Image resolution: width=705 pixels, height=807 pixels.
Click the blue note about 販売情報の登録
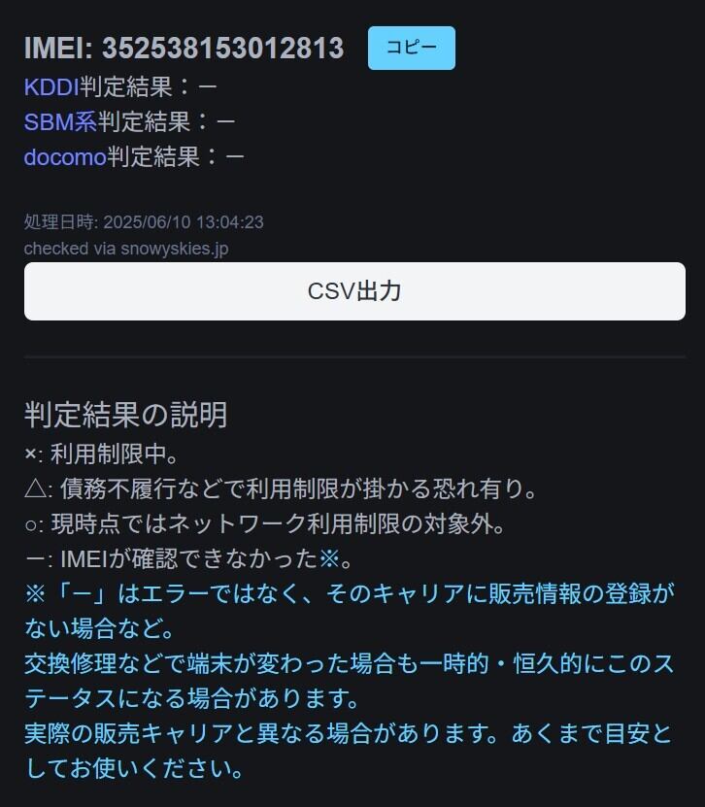pos(350,612)
